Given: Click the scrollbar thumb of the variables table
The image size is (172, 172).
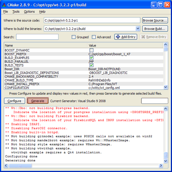Looking at the screenshot, I should point(166,49).
